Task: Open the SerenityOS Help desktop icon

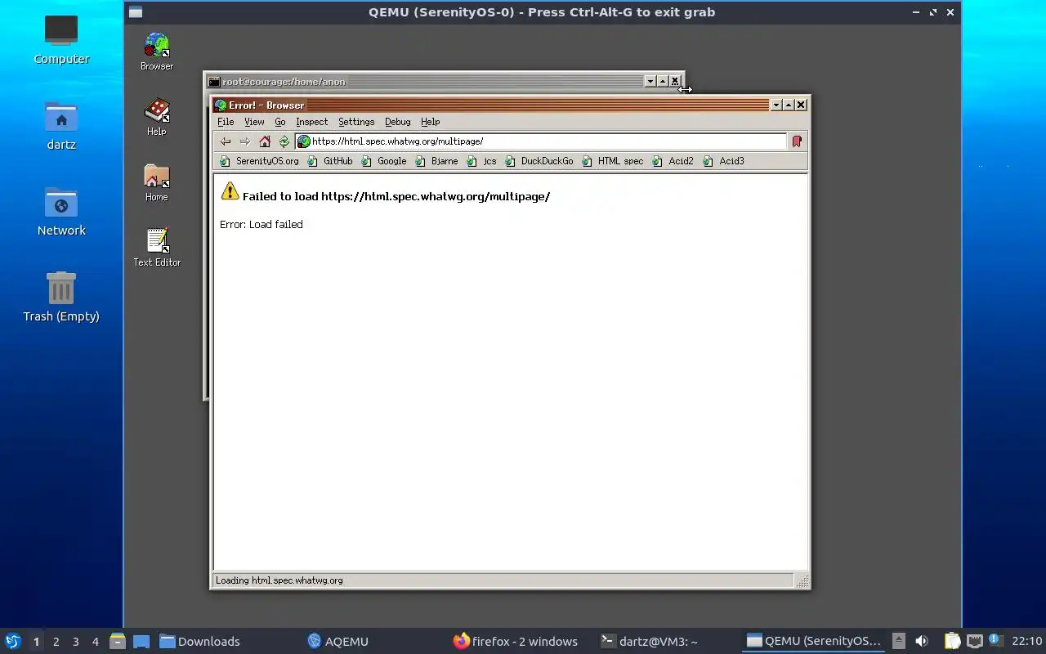Action: coord(157,117)
